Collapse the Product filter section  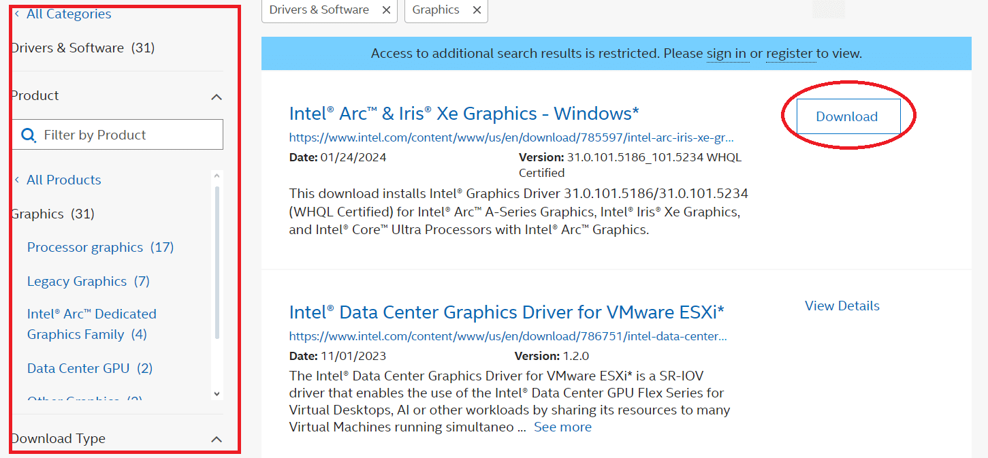[x=217, y=97]
